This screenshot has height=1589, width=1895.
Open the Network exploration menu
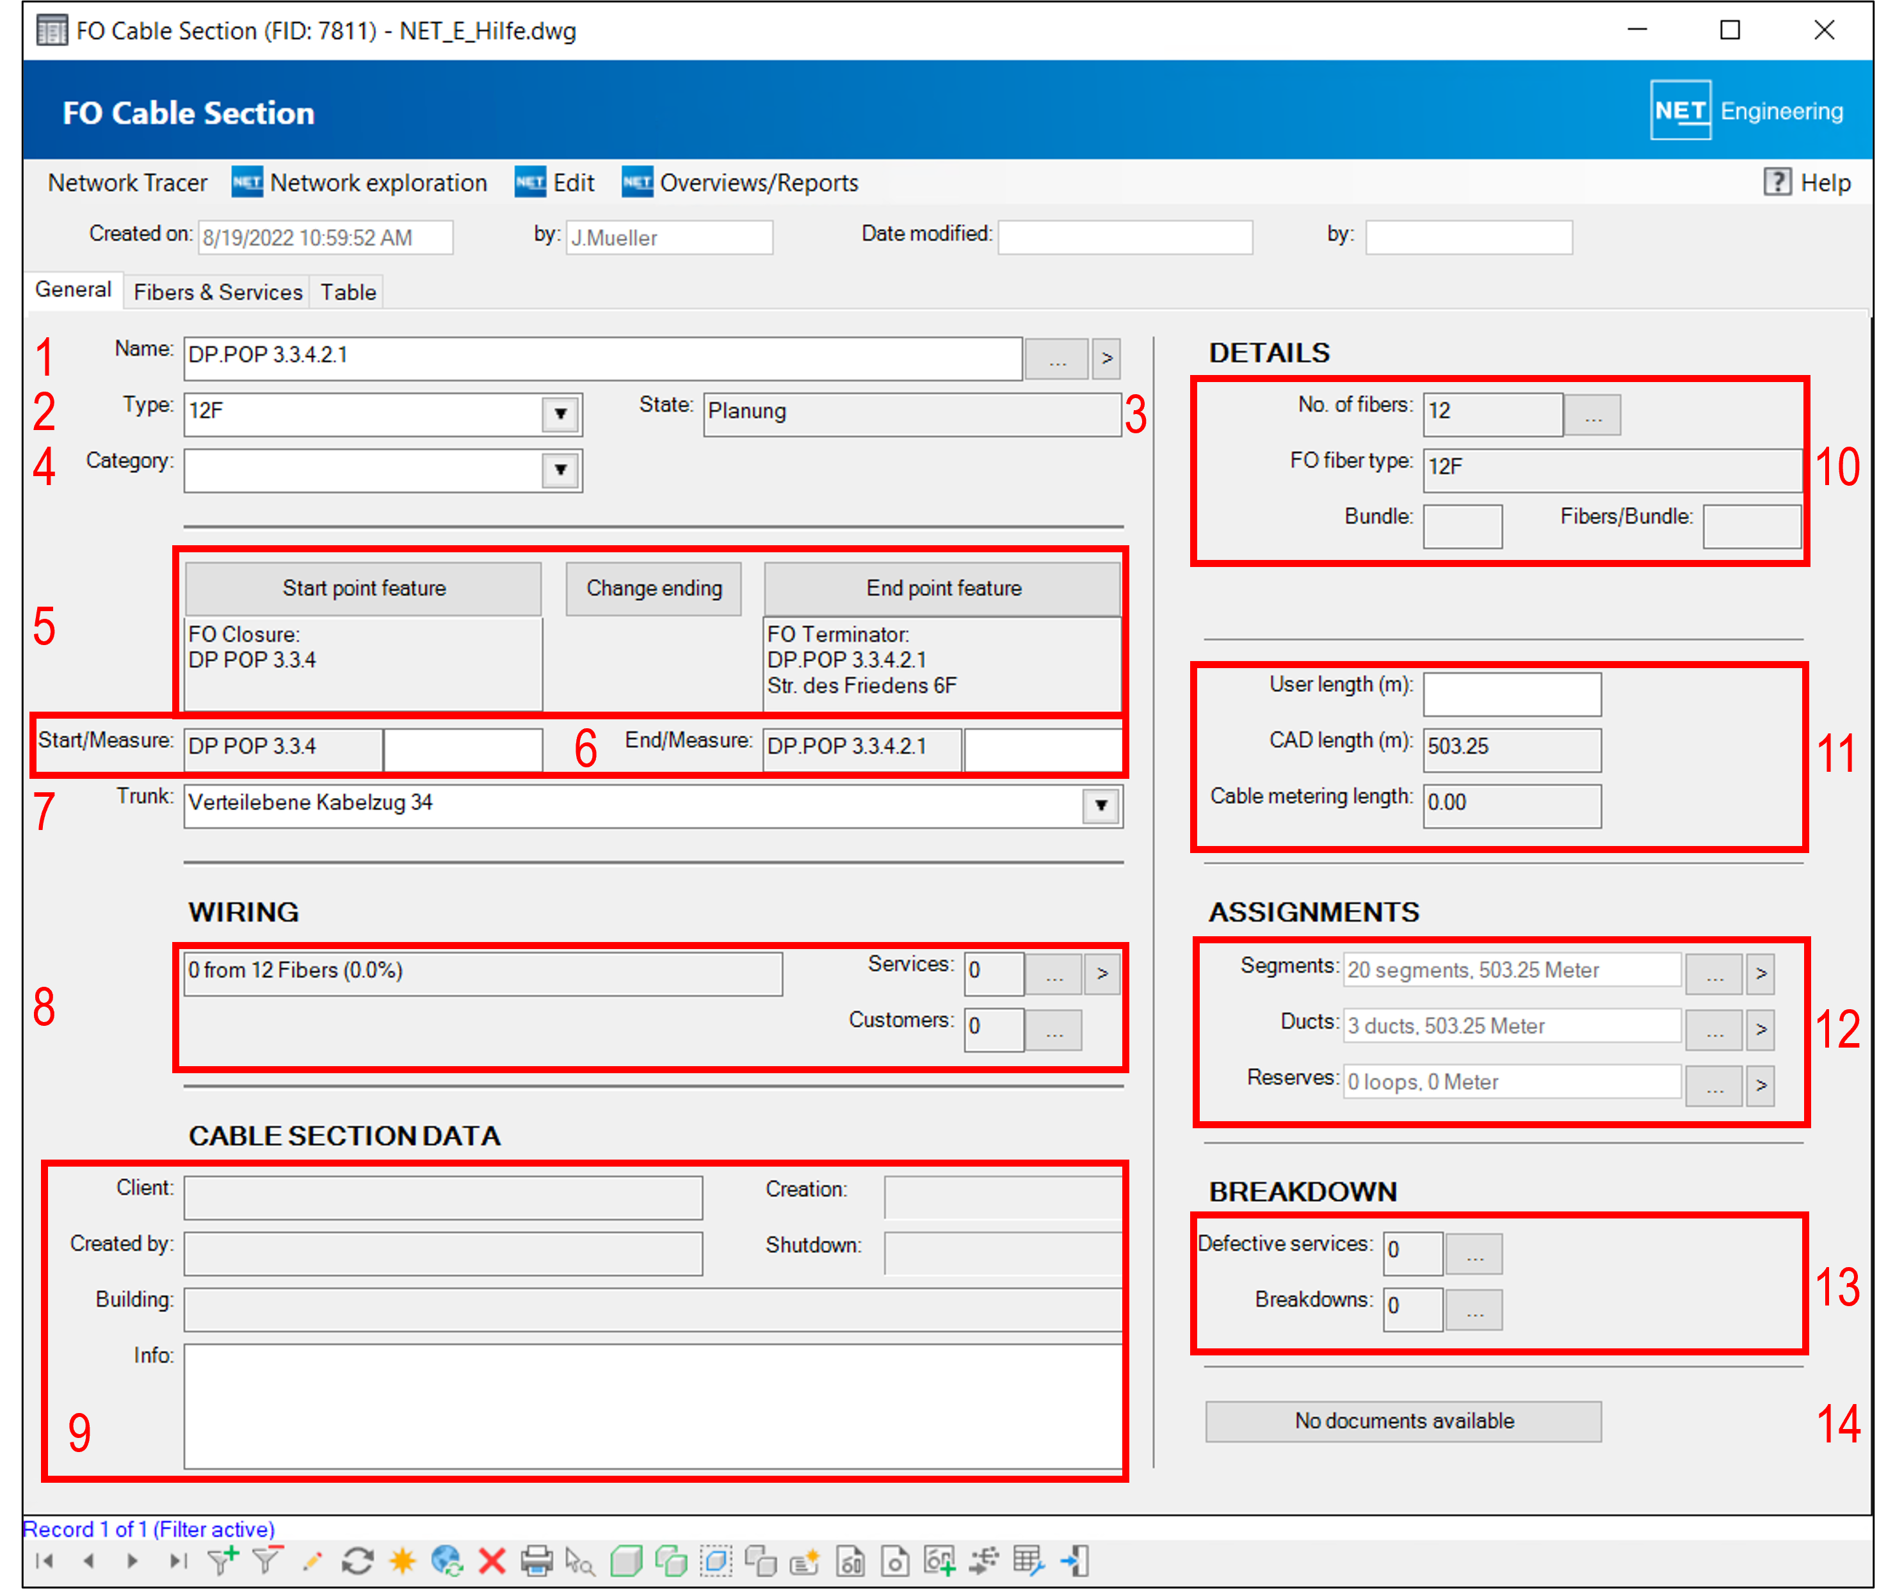[x=360, y=183]
